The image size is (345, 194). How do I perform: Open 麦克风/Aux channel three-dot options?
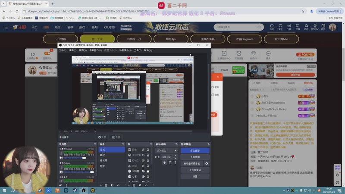(61, 167)
